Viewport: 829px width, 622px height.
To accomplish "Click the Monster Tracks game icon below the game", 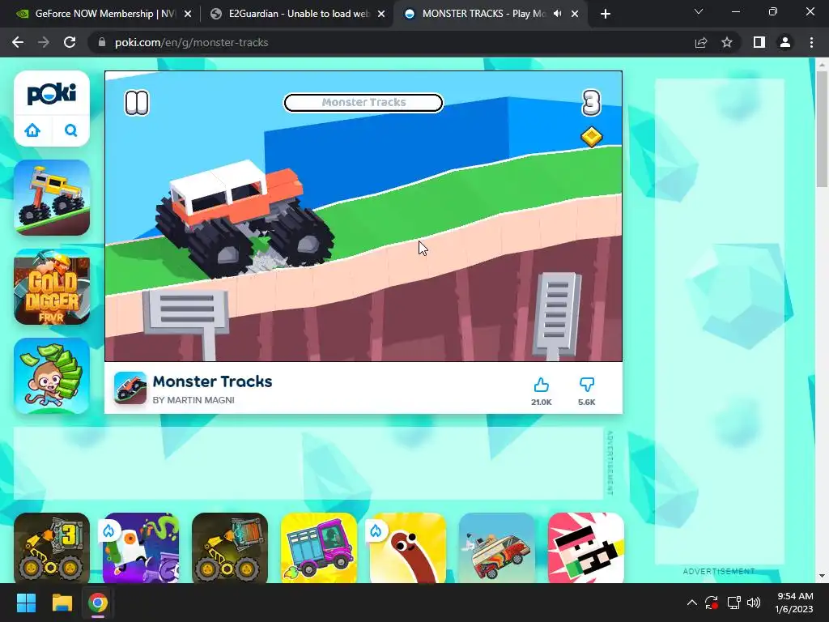I will coord(130,388).
